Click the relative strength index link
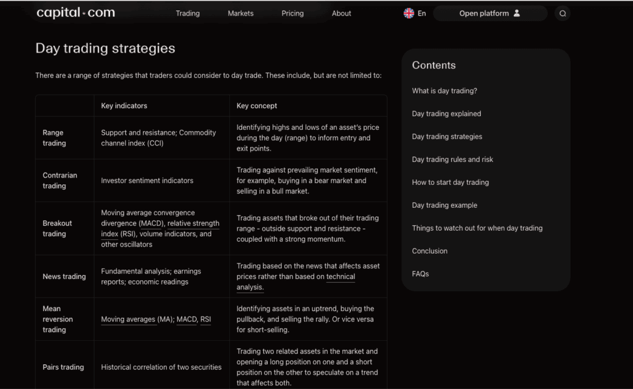Image resolution: width=633 pixels, height=389 pixels. point(160,229)
